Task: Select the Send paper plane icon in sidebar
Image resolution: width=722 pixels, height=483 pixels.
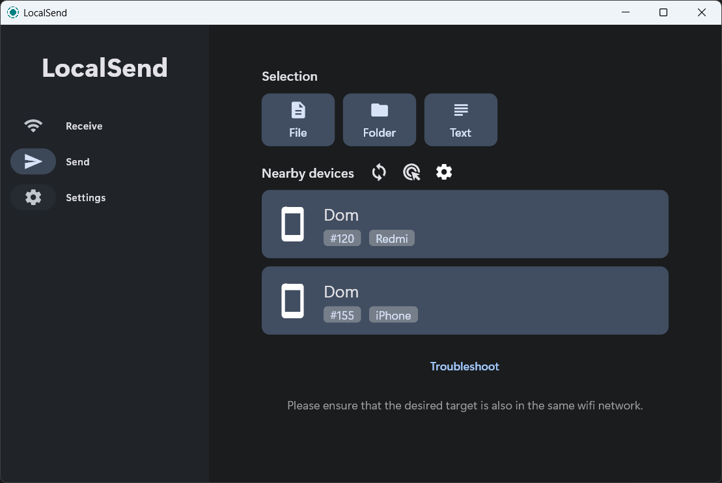Action: pos(33,161)
